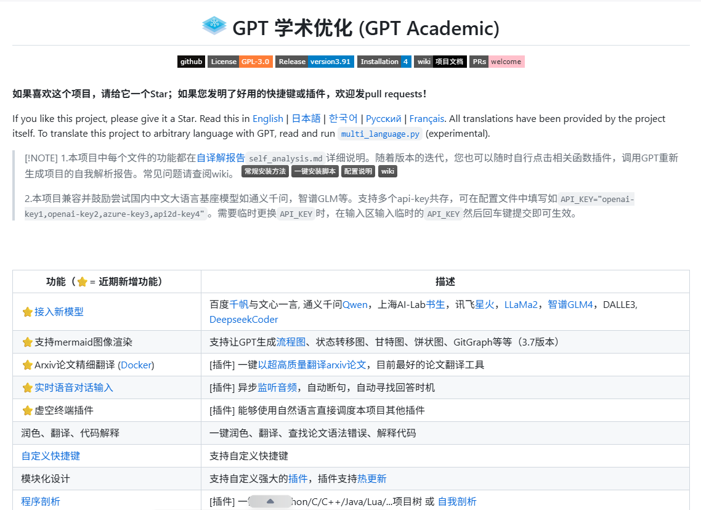This screenshot has width=701, height=510.
Task: Click the github badge below the title
Action: [x=192, y=62]
